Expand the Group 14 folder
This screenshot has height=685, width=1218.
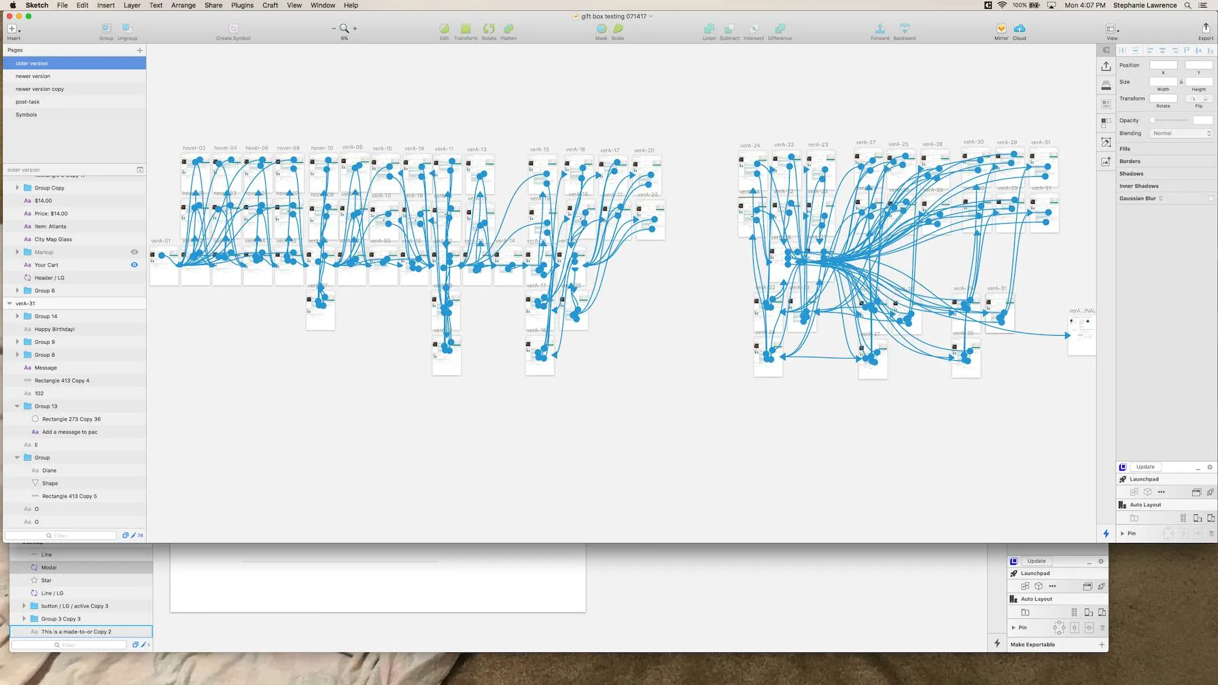tap(17, 317)
